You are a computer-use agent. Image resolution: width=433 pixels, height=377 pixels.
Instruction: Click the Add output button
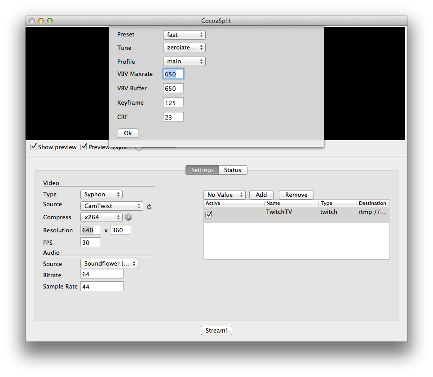click(x=261, y=195)
